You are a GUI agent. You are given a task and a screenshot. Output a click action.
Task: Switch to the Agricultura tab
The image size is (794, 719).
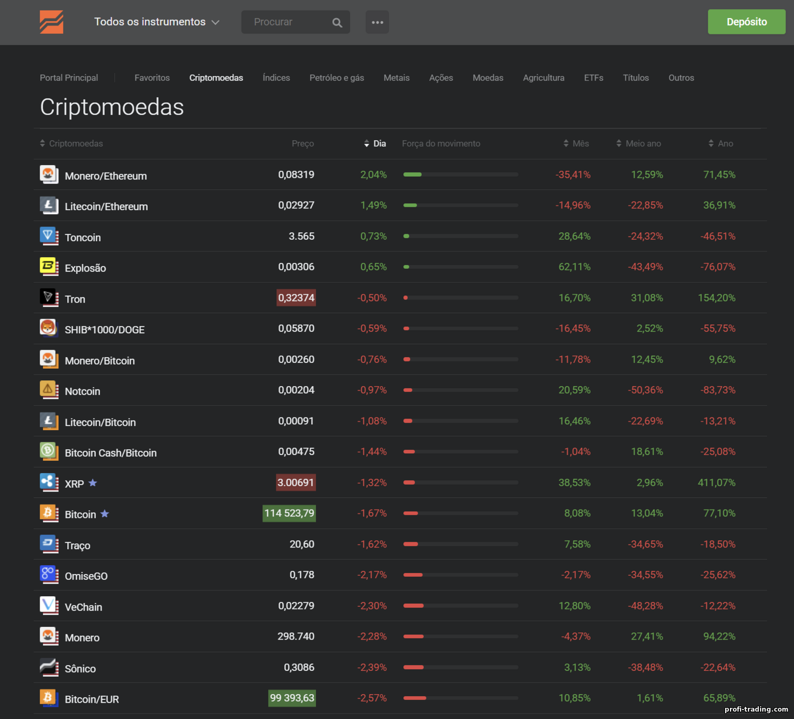[x=544, y=78]
